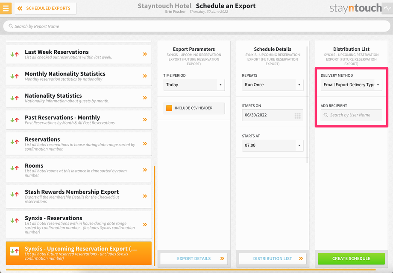Image resolution: width=393 pixels, height=273 pixels.
Task: Select the Nationality Statistics report
Action: click(79, 98)
